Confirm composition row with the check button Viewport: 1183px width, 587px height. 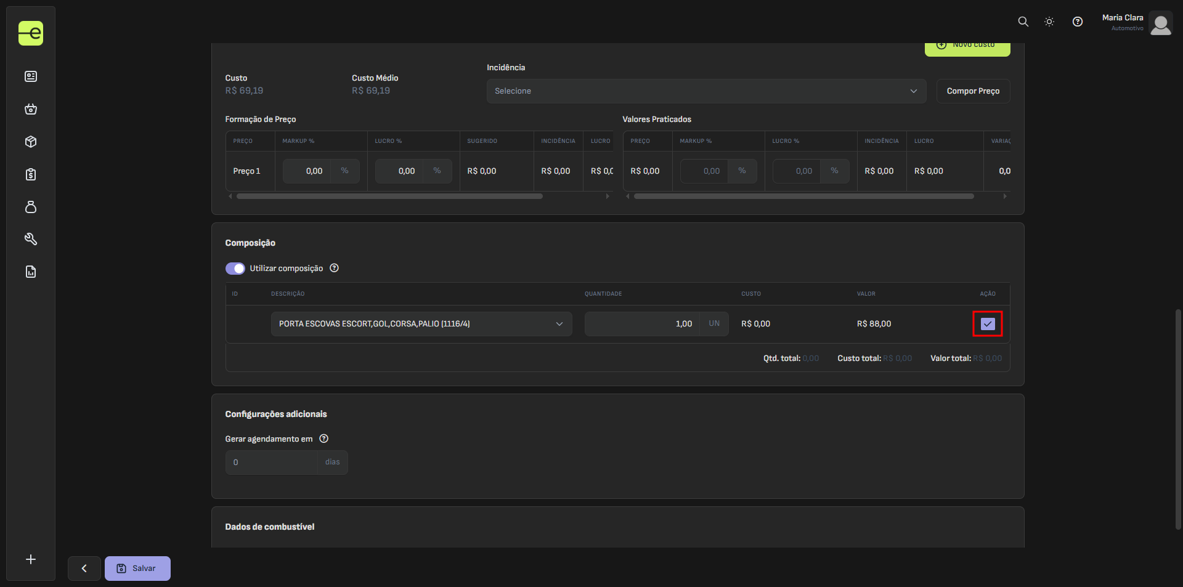987,324
